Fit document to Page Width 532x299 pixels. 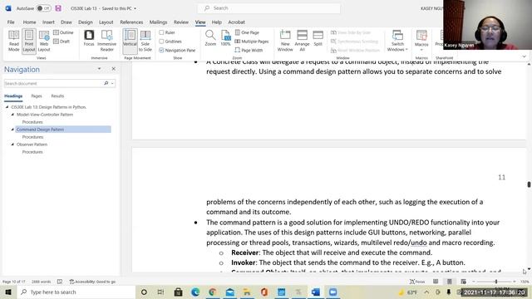249,50
